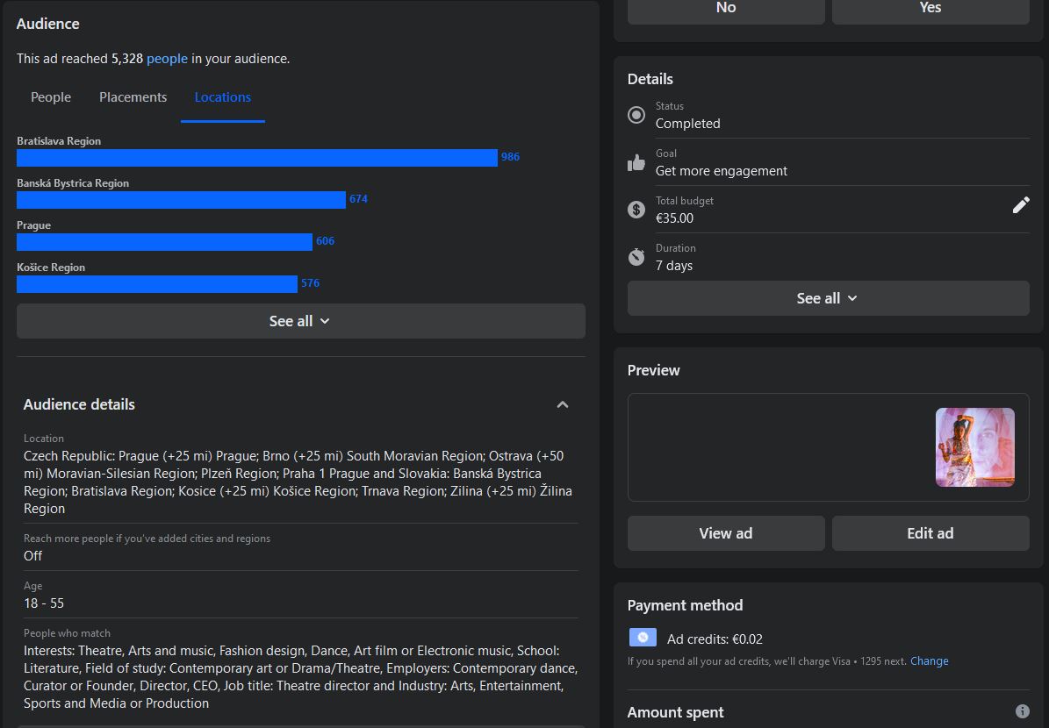1049x728 pixels.
Task: Click the ad credits payment icon
Action: (x=643, y=638)
